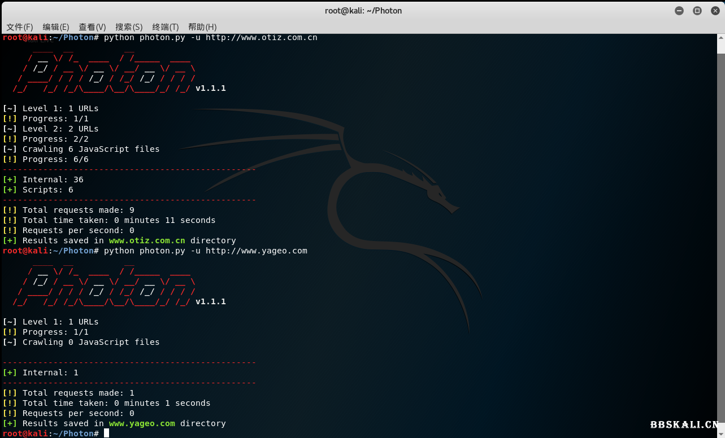This screenshot has width=725, height=438.
Task: Open the 编辑(E) menu
Action: pos(56,27)
